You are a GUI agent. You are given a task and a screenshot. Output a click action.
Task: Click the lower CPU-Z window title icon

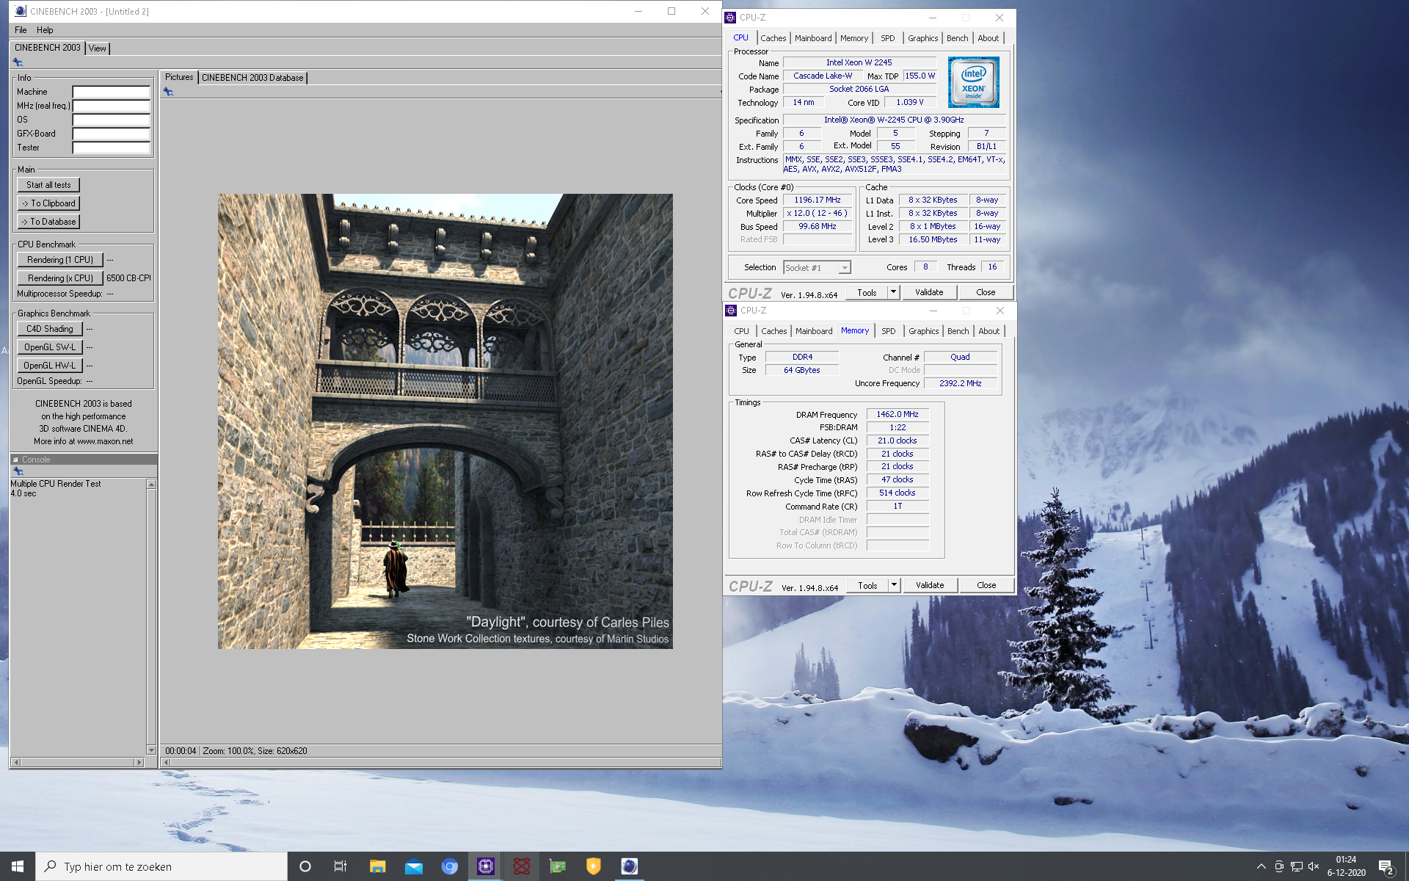pos(731,311)
